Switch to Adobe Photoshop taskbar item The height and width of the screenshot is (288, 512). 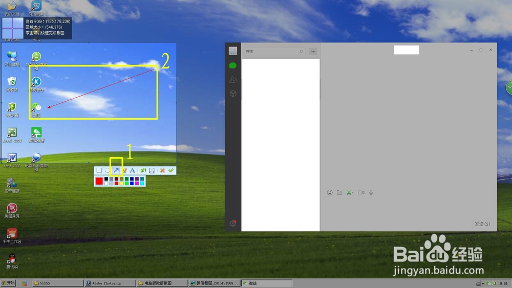(110, 283)
